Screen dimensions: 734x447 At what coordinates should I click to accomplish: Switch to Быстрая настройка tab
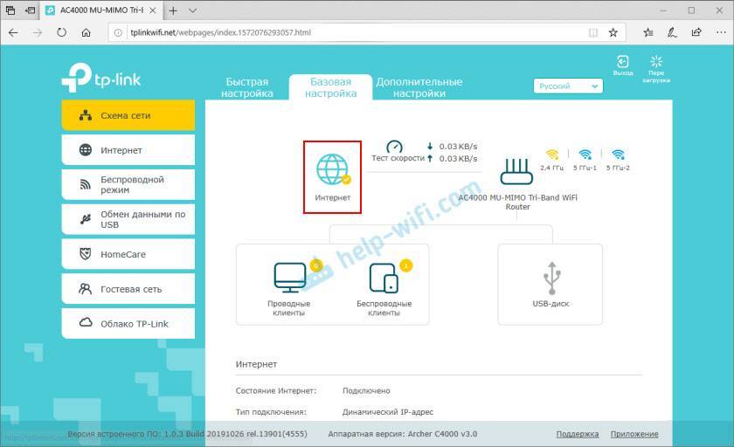pyautogui.click(x=247, y=87)
